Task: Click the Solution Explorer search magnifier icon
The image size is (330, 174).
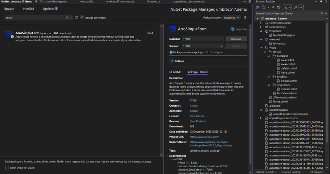Action: 322,13
